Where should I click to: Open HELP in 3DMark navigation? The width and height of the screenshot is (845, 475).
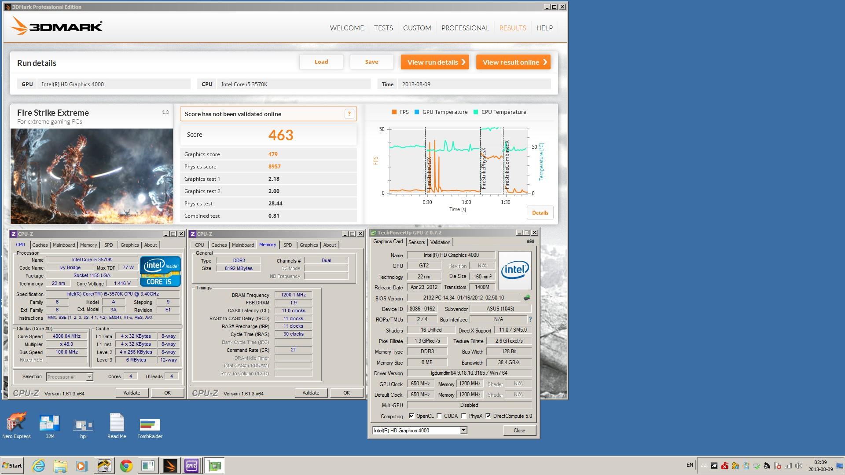pyautogui.click(x=544, y=28)
